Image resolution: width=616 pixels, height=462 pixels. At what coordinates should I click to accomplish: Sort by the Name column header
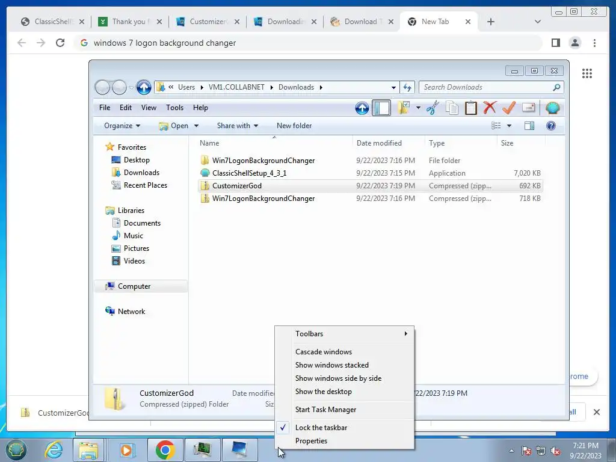pyautogui.click(x=274, y=143)
